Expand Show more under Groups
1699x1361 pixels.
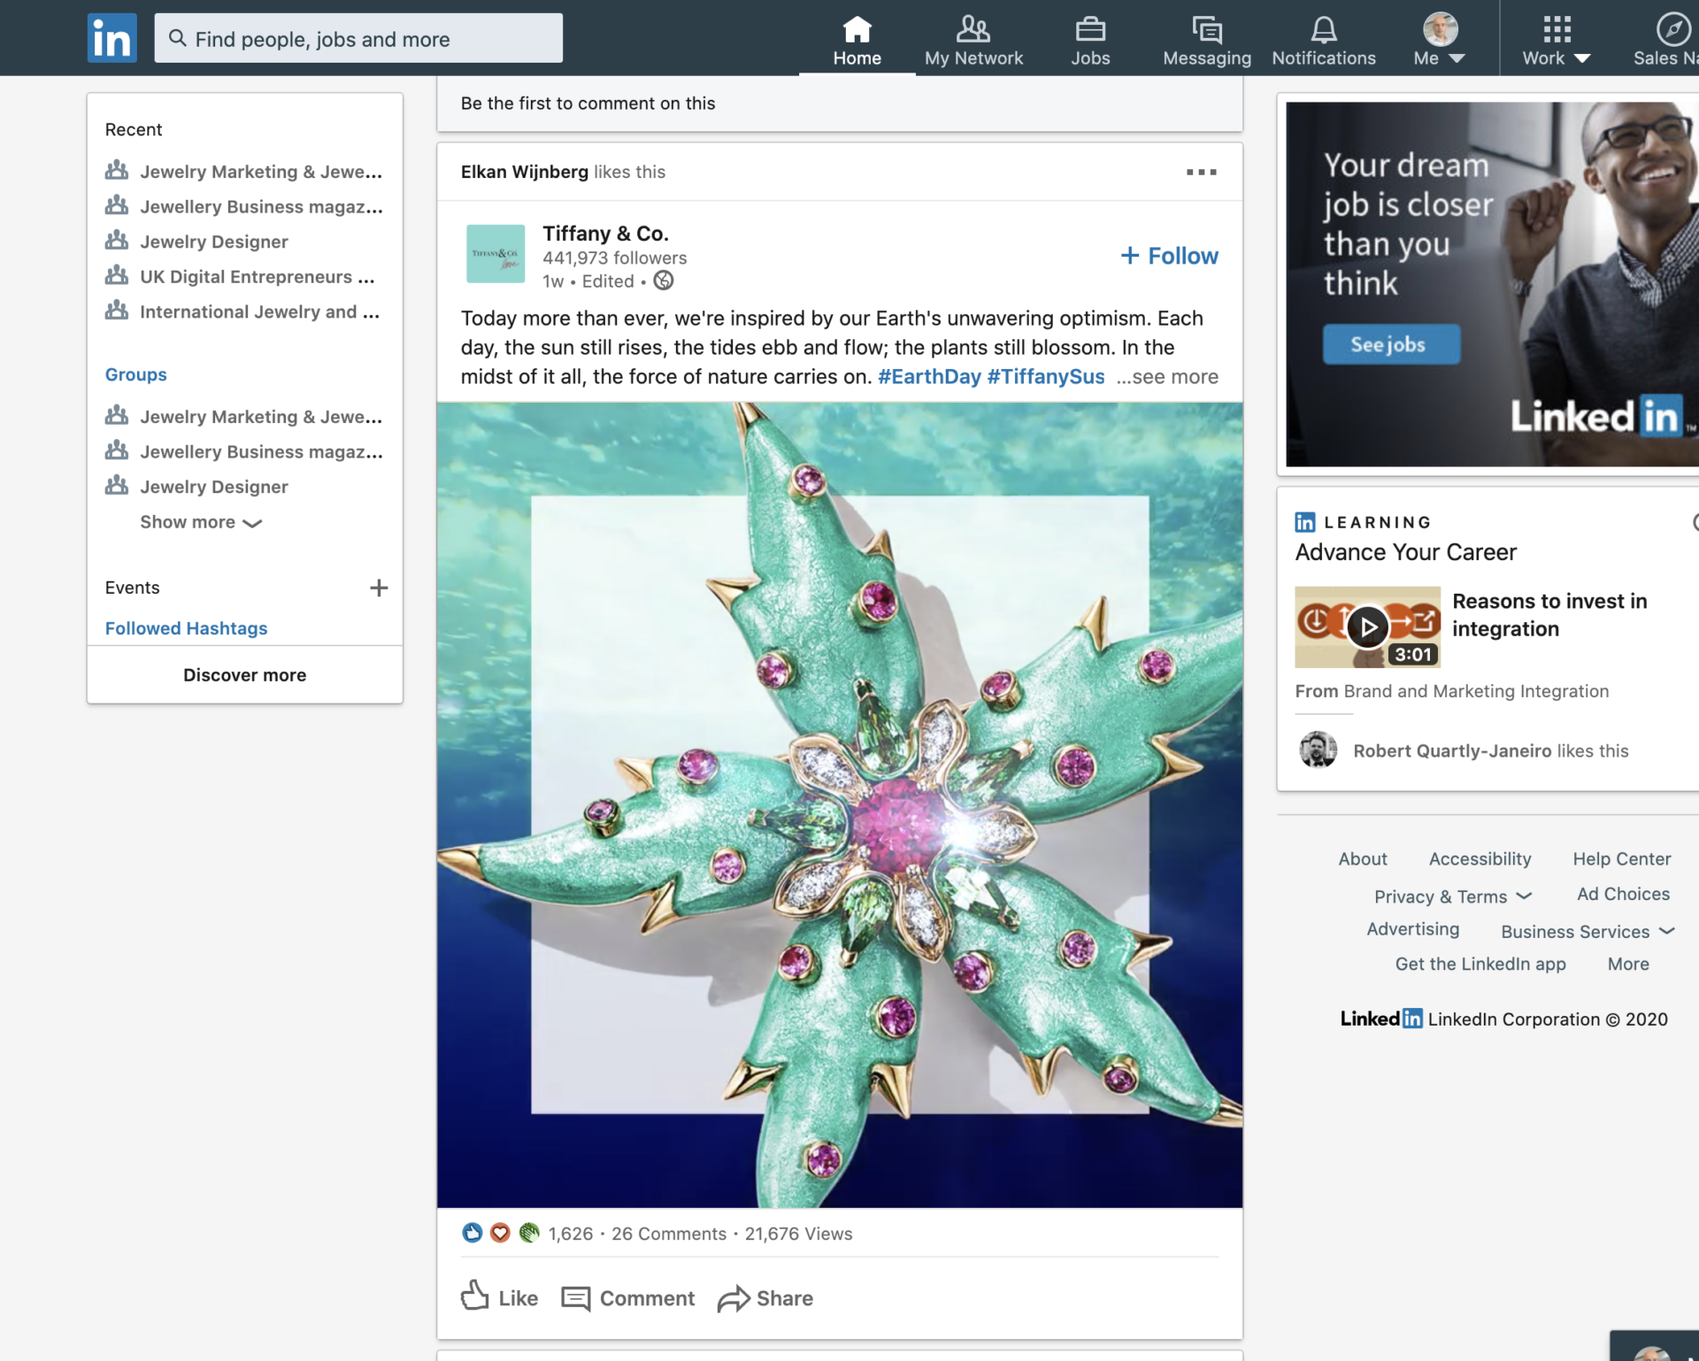click(200, 522)
